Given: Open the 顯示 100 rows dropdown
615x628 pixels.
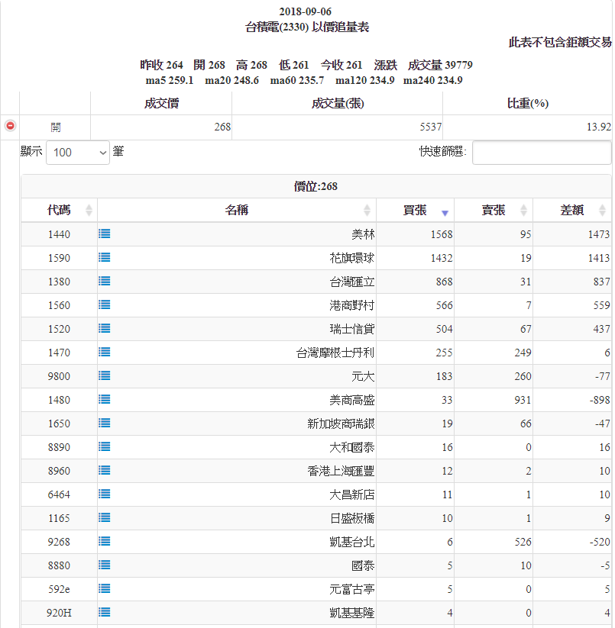Looking at the screenshot, I should click(78, 153).
